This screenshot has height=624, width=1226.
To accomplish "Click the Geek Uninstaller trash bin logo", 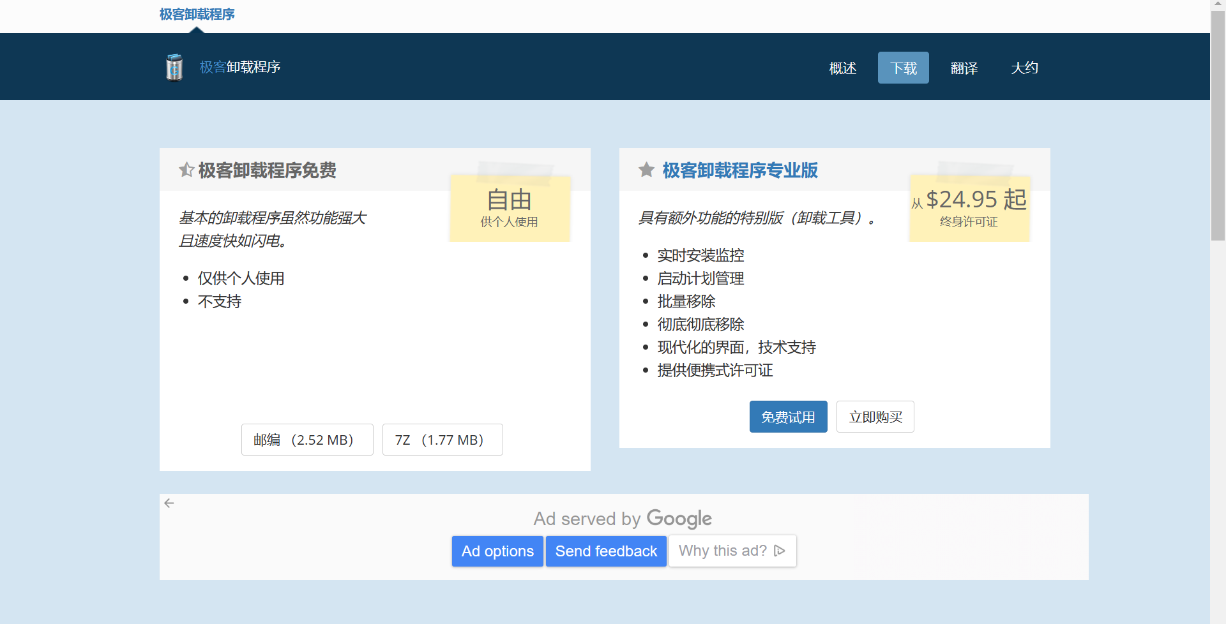I will click(x=173, y=67).
